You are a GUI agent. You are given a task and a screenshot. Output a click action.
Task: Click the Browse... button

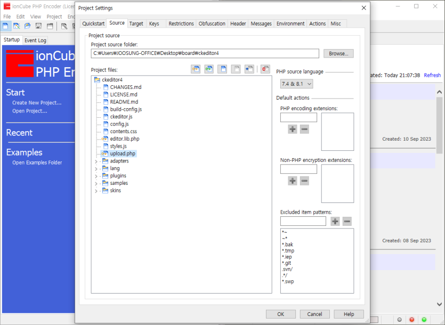[338, 53]
